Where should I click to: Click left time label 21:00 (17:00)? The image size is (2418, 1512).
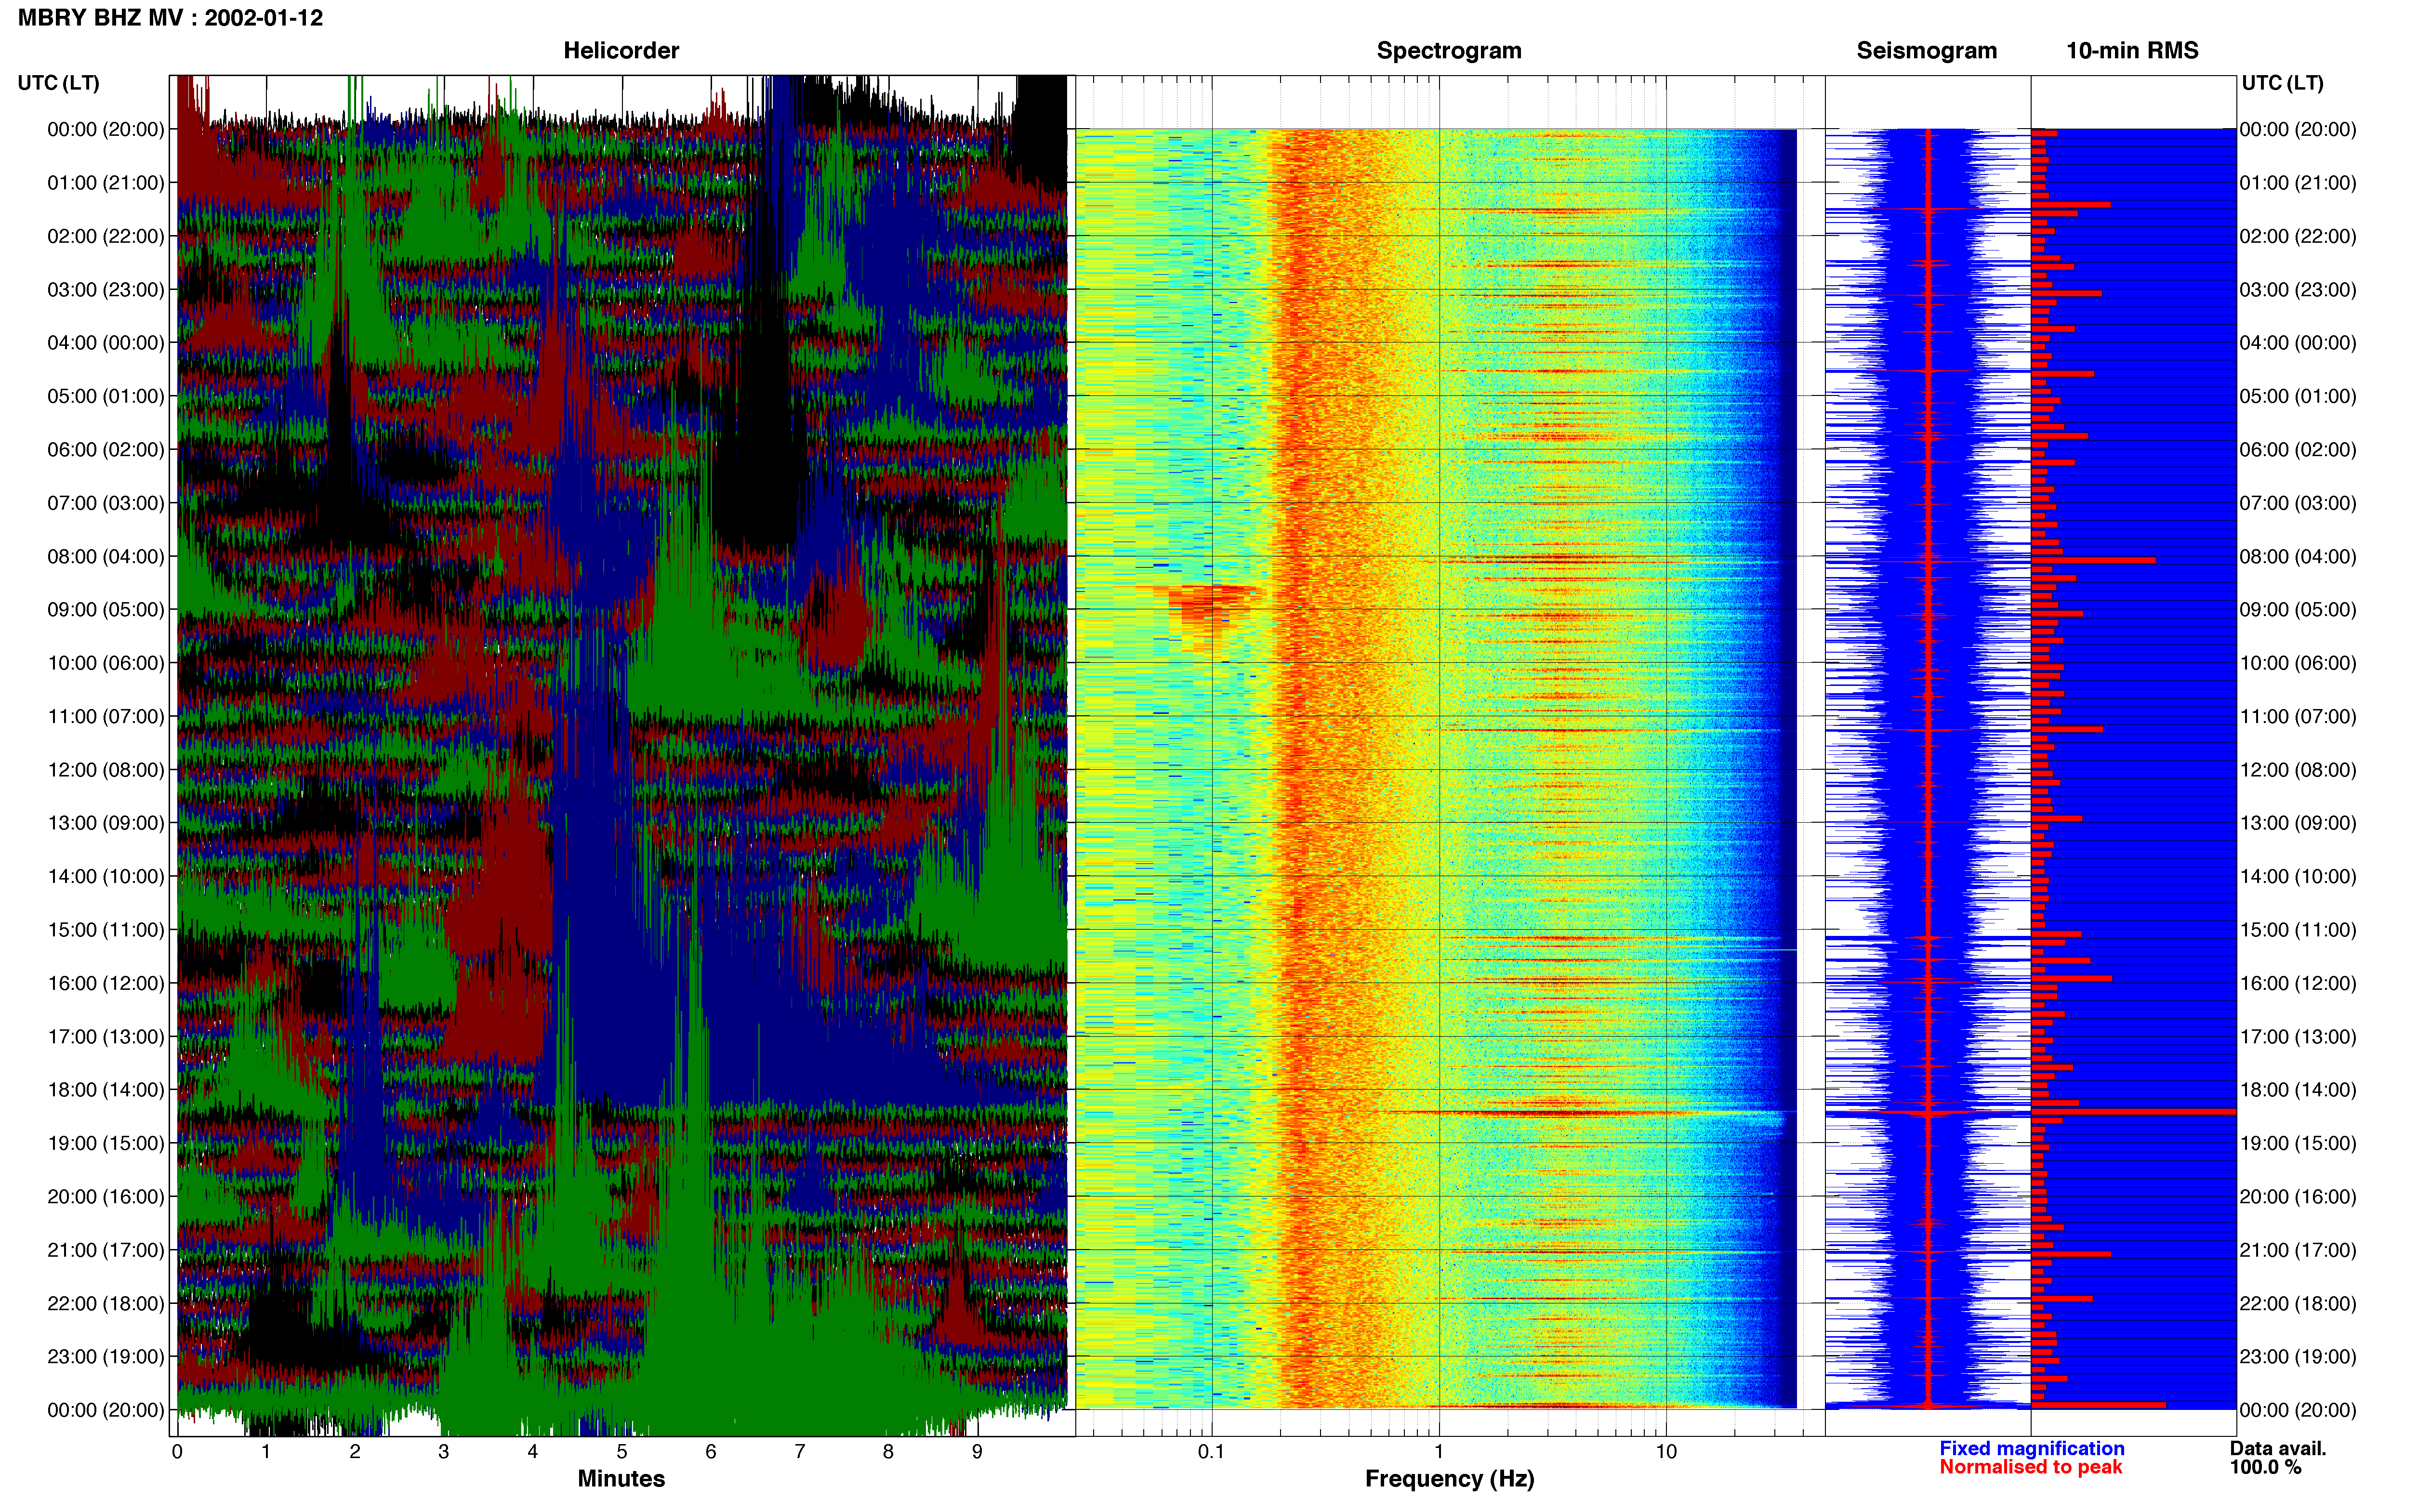pos(106,1250)
